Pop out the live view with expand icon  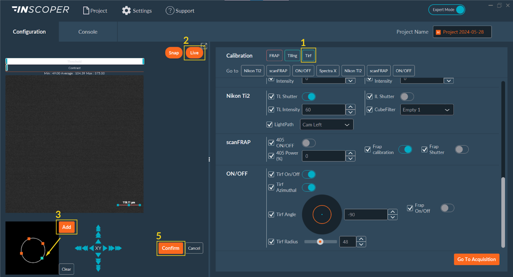(x=204, y=46)
